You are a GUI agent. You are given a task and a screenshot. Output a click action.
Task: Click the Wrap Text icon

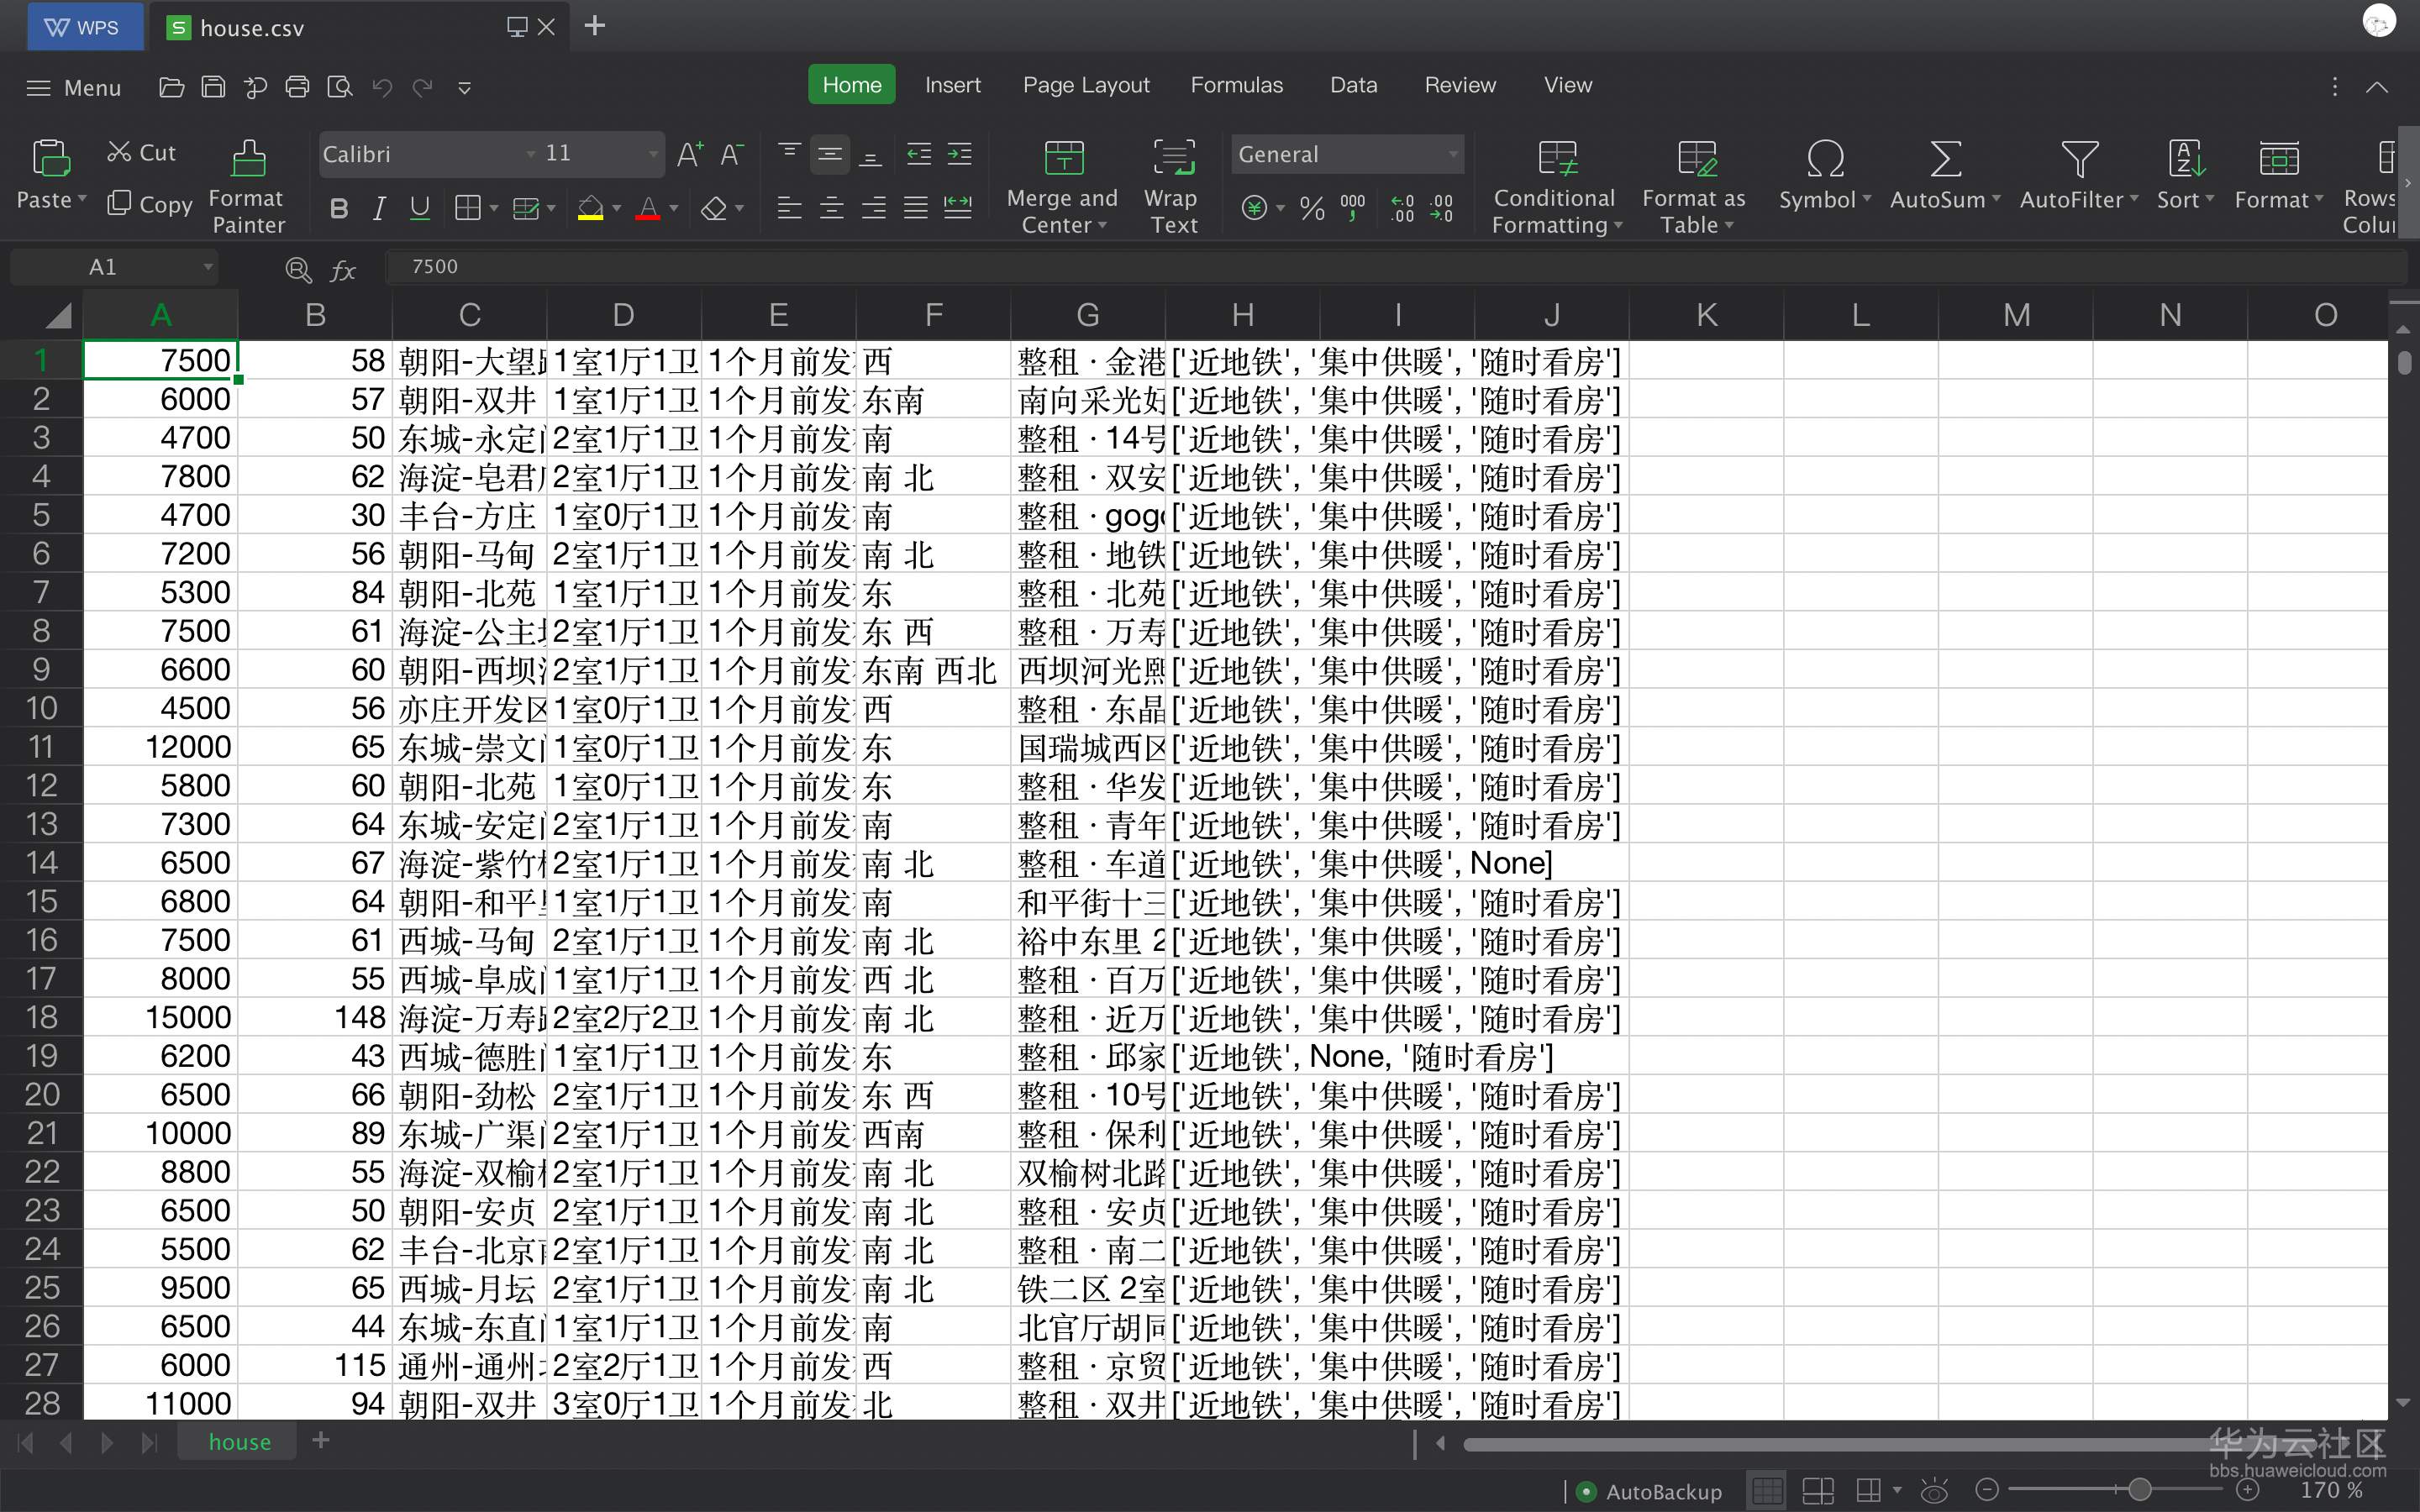pos(1173,160)
